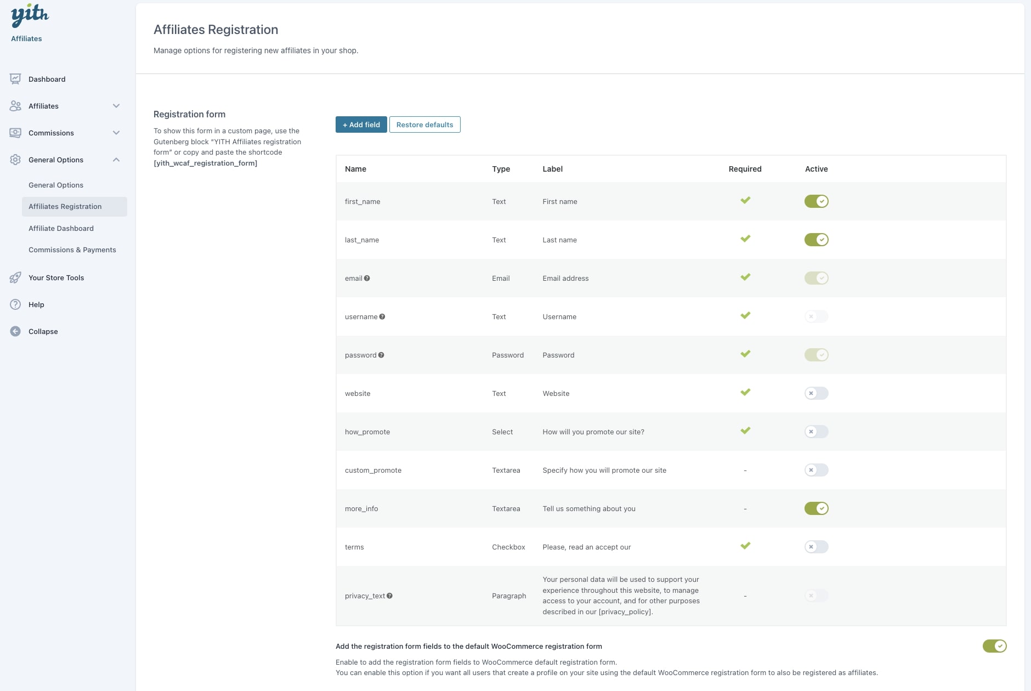Click the Help question mark icon
Image resolution: width=1031 pixels, height=691 pixels.
point(15,304)
